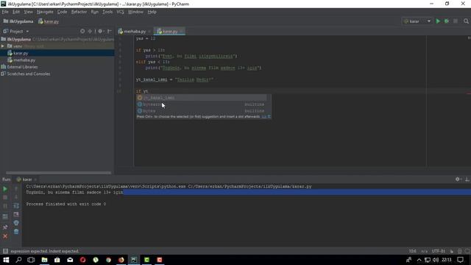471x265 pixels.
Task: Click the UTF-8 encoding status bar item
Action: pos(439,251)
